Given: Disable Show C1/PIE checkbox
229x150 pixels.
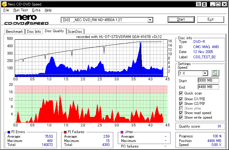Looking at the screenshot, I should coord(181,99).
